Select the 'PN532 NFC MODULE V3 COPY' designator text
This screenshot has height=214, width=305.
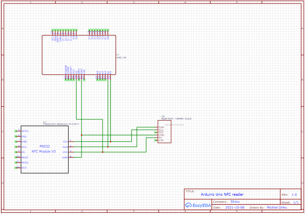point(61,124)
